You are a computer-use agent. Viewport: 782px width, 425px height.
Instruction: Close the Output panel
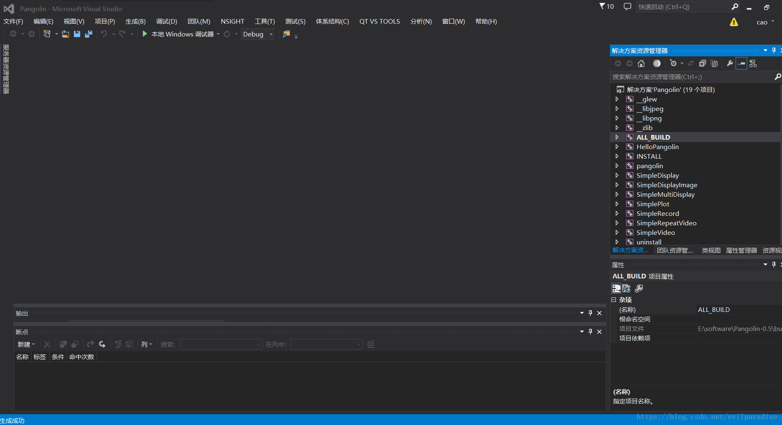pos(599,313)
